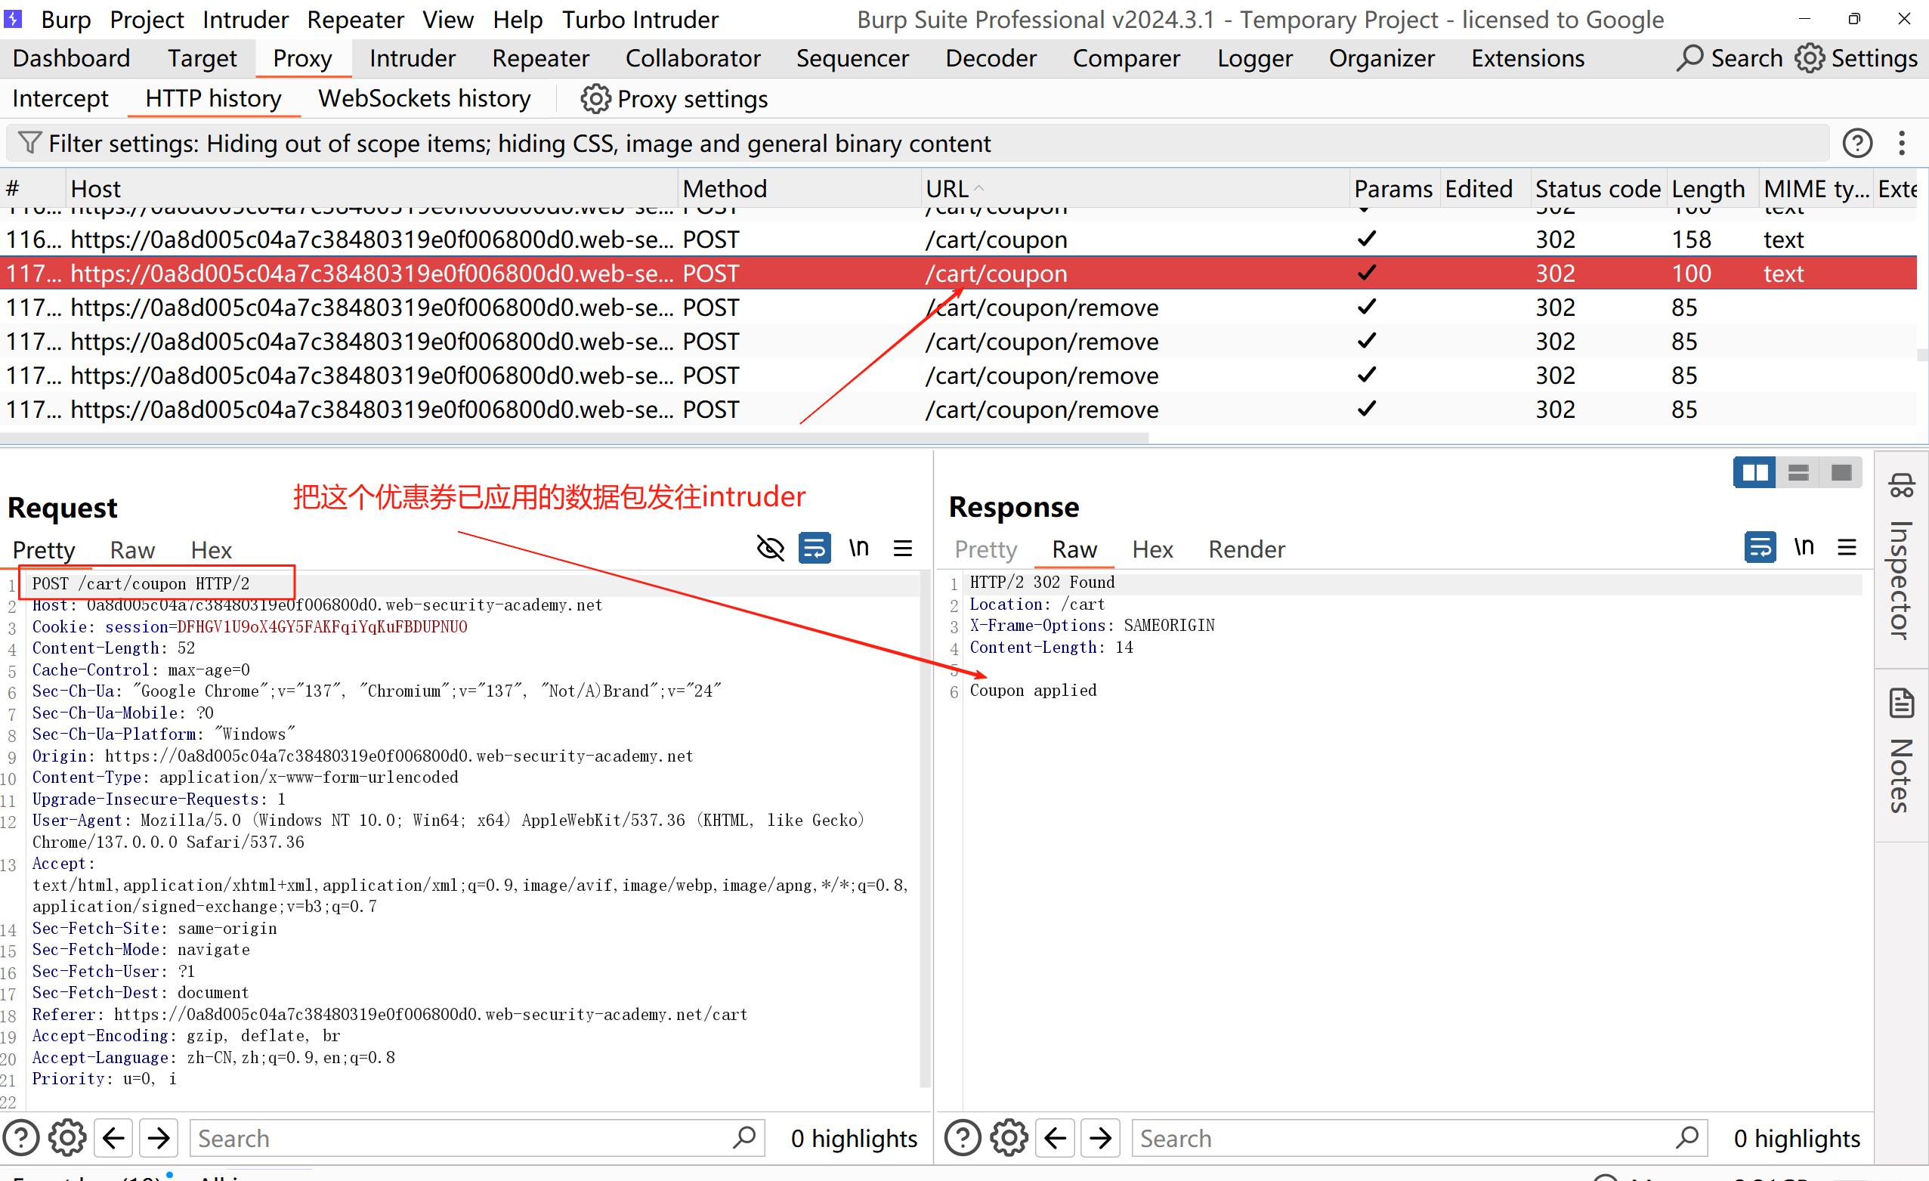Open the Turbo Intruder menu
1929x1181 pixels.
(640, 20)
